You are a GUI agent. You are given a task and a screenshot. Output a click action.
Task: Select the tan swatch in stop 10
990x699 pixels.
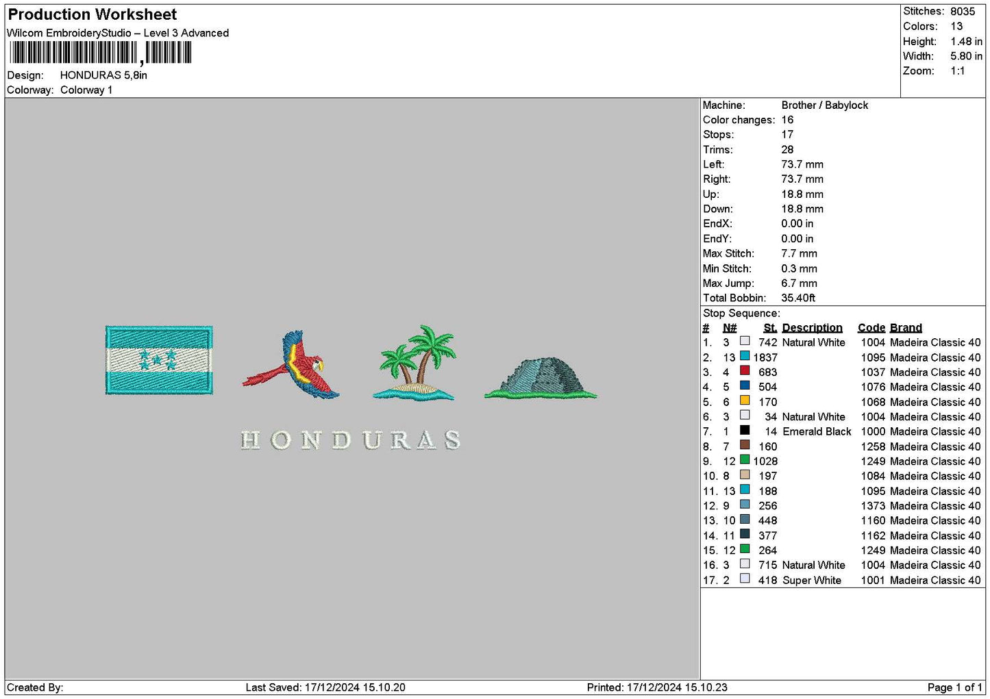click(745, 474)
